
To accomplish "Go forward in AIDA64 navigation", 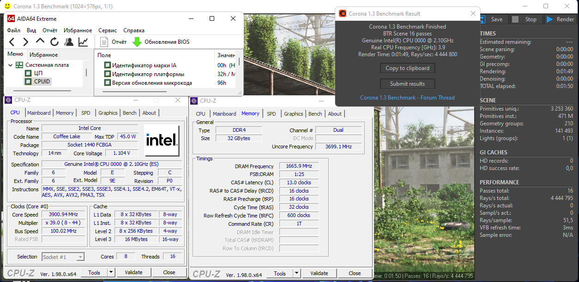I will [26, 42].
